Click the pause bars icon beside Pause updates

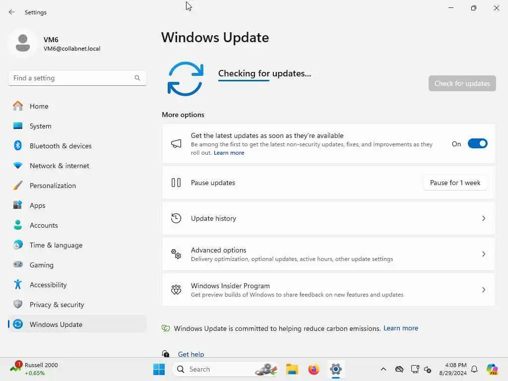[176, 183]
